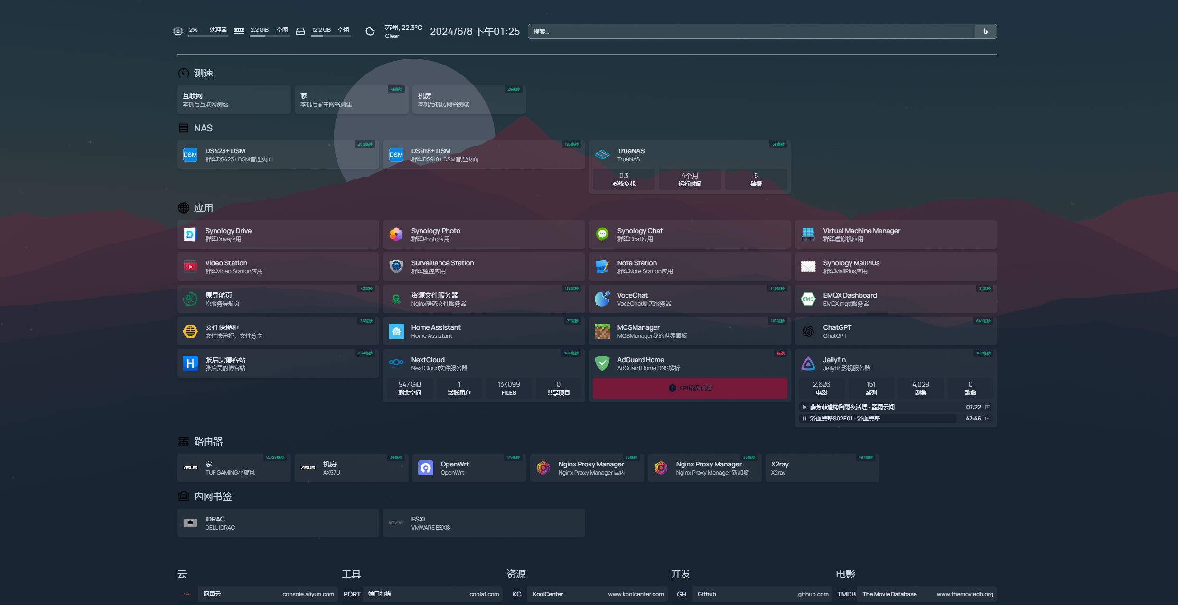
Task: Open the 家 TUF GAMING router card
Action: (x=234, y=468)
